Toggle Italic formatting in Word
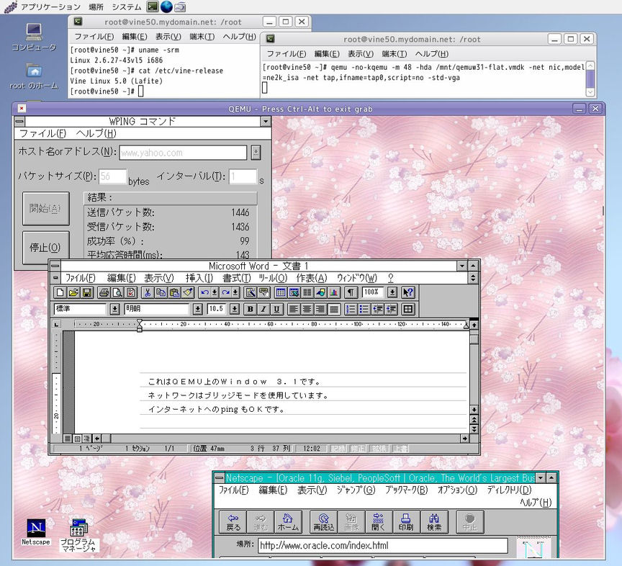Screen dimensions: 622x566 pos(263,309)
